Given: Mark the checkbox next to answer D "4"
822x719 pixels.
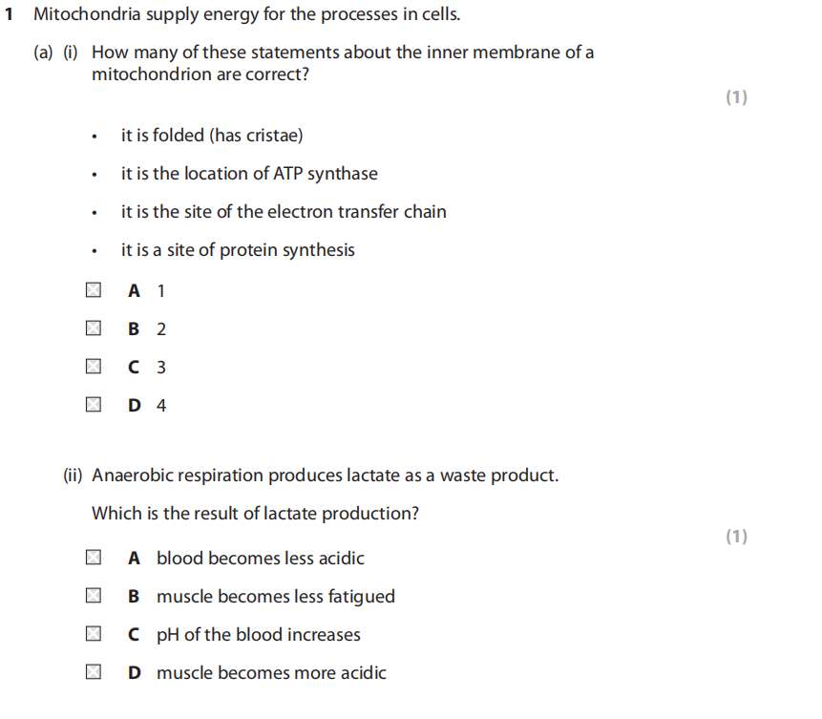Looking at the screenshot, I should 92,405.
